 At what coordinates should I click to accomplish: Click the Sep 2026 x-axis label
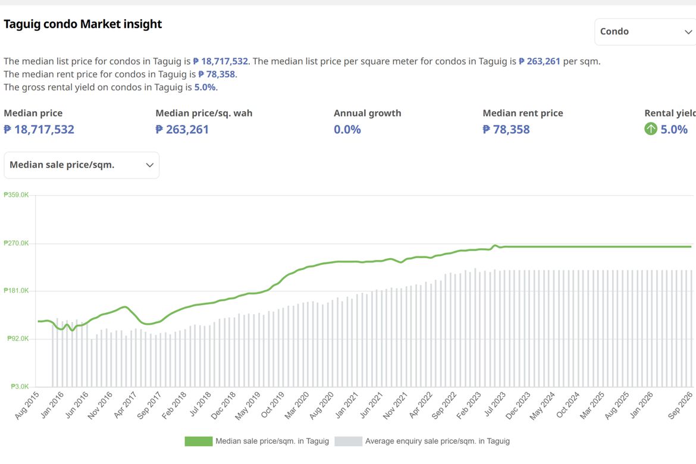[680, 405]
